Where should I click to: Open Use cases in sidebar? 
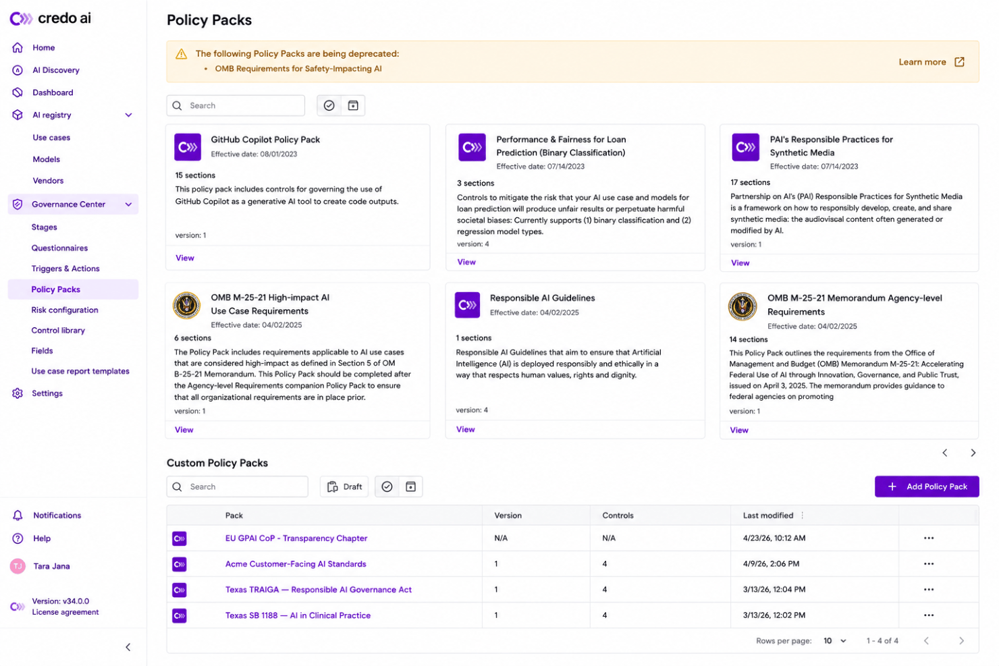(51, 138)
